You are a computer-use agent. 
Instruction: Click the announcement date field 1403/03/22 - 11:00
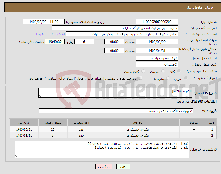tap(44, 22)
